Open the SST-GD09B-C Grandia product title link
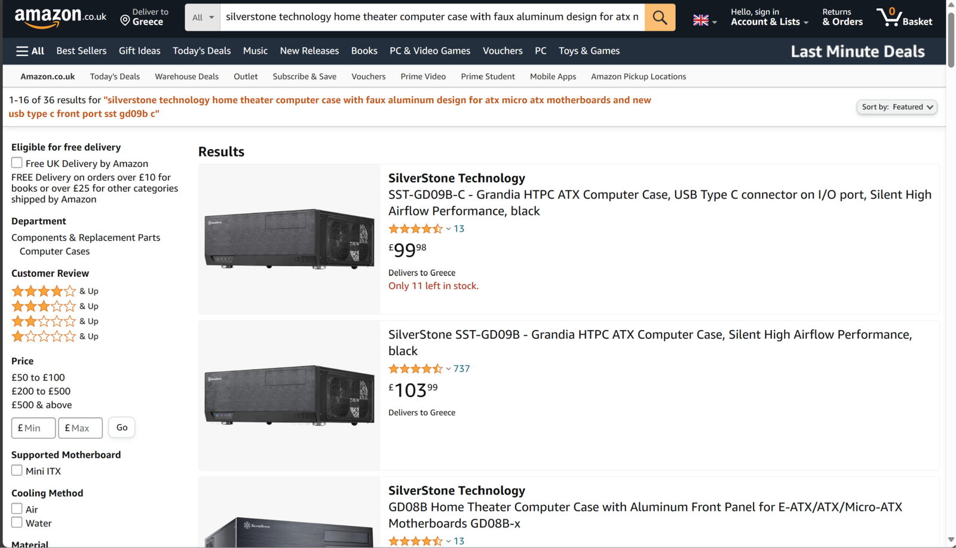The image size is (956, 548). point(659,202)
